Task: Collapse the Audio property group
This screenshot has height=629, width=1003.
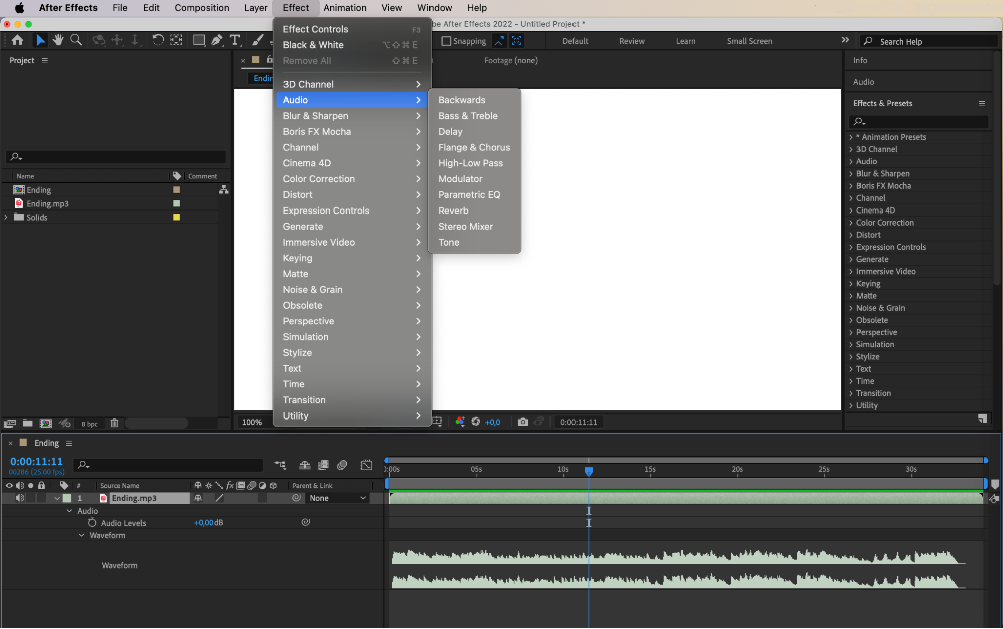Action: [x=69, y=511]
